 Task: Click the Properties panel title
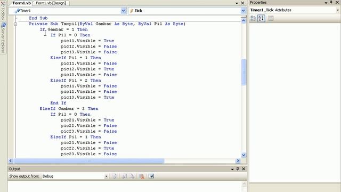[x=258, y=2]
